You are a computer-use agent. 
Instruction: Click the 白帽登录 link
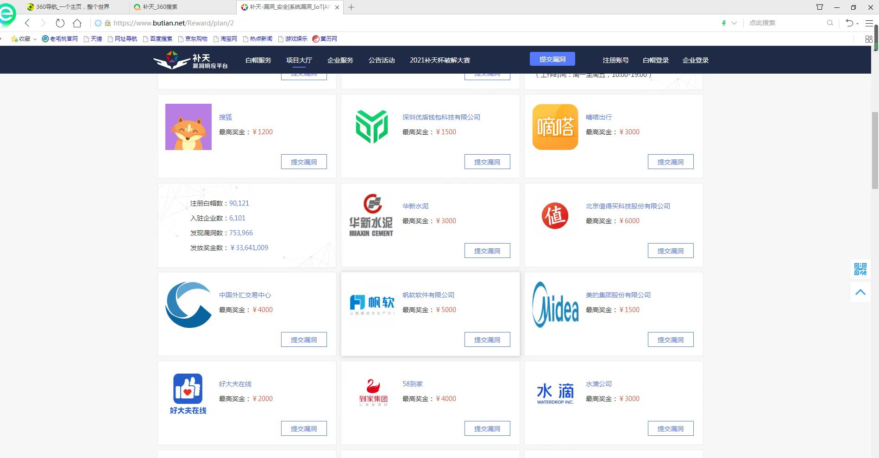(655, 60)
